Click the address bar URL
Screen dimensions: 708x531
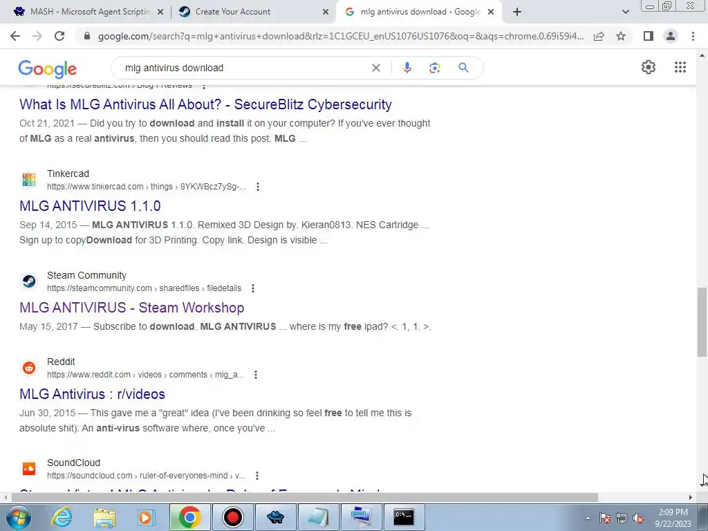click(x=340, y=36)
